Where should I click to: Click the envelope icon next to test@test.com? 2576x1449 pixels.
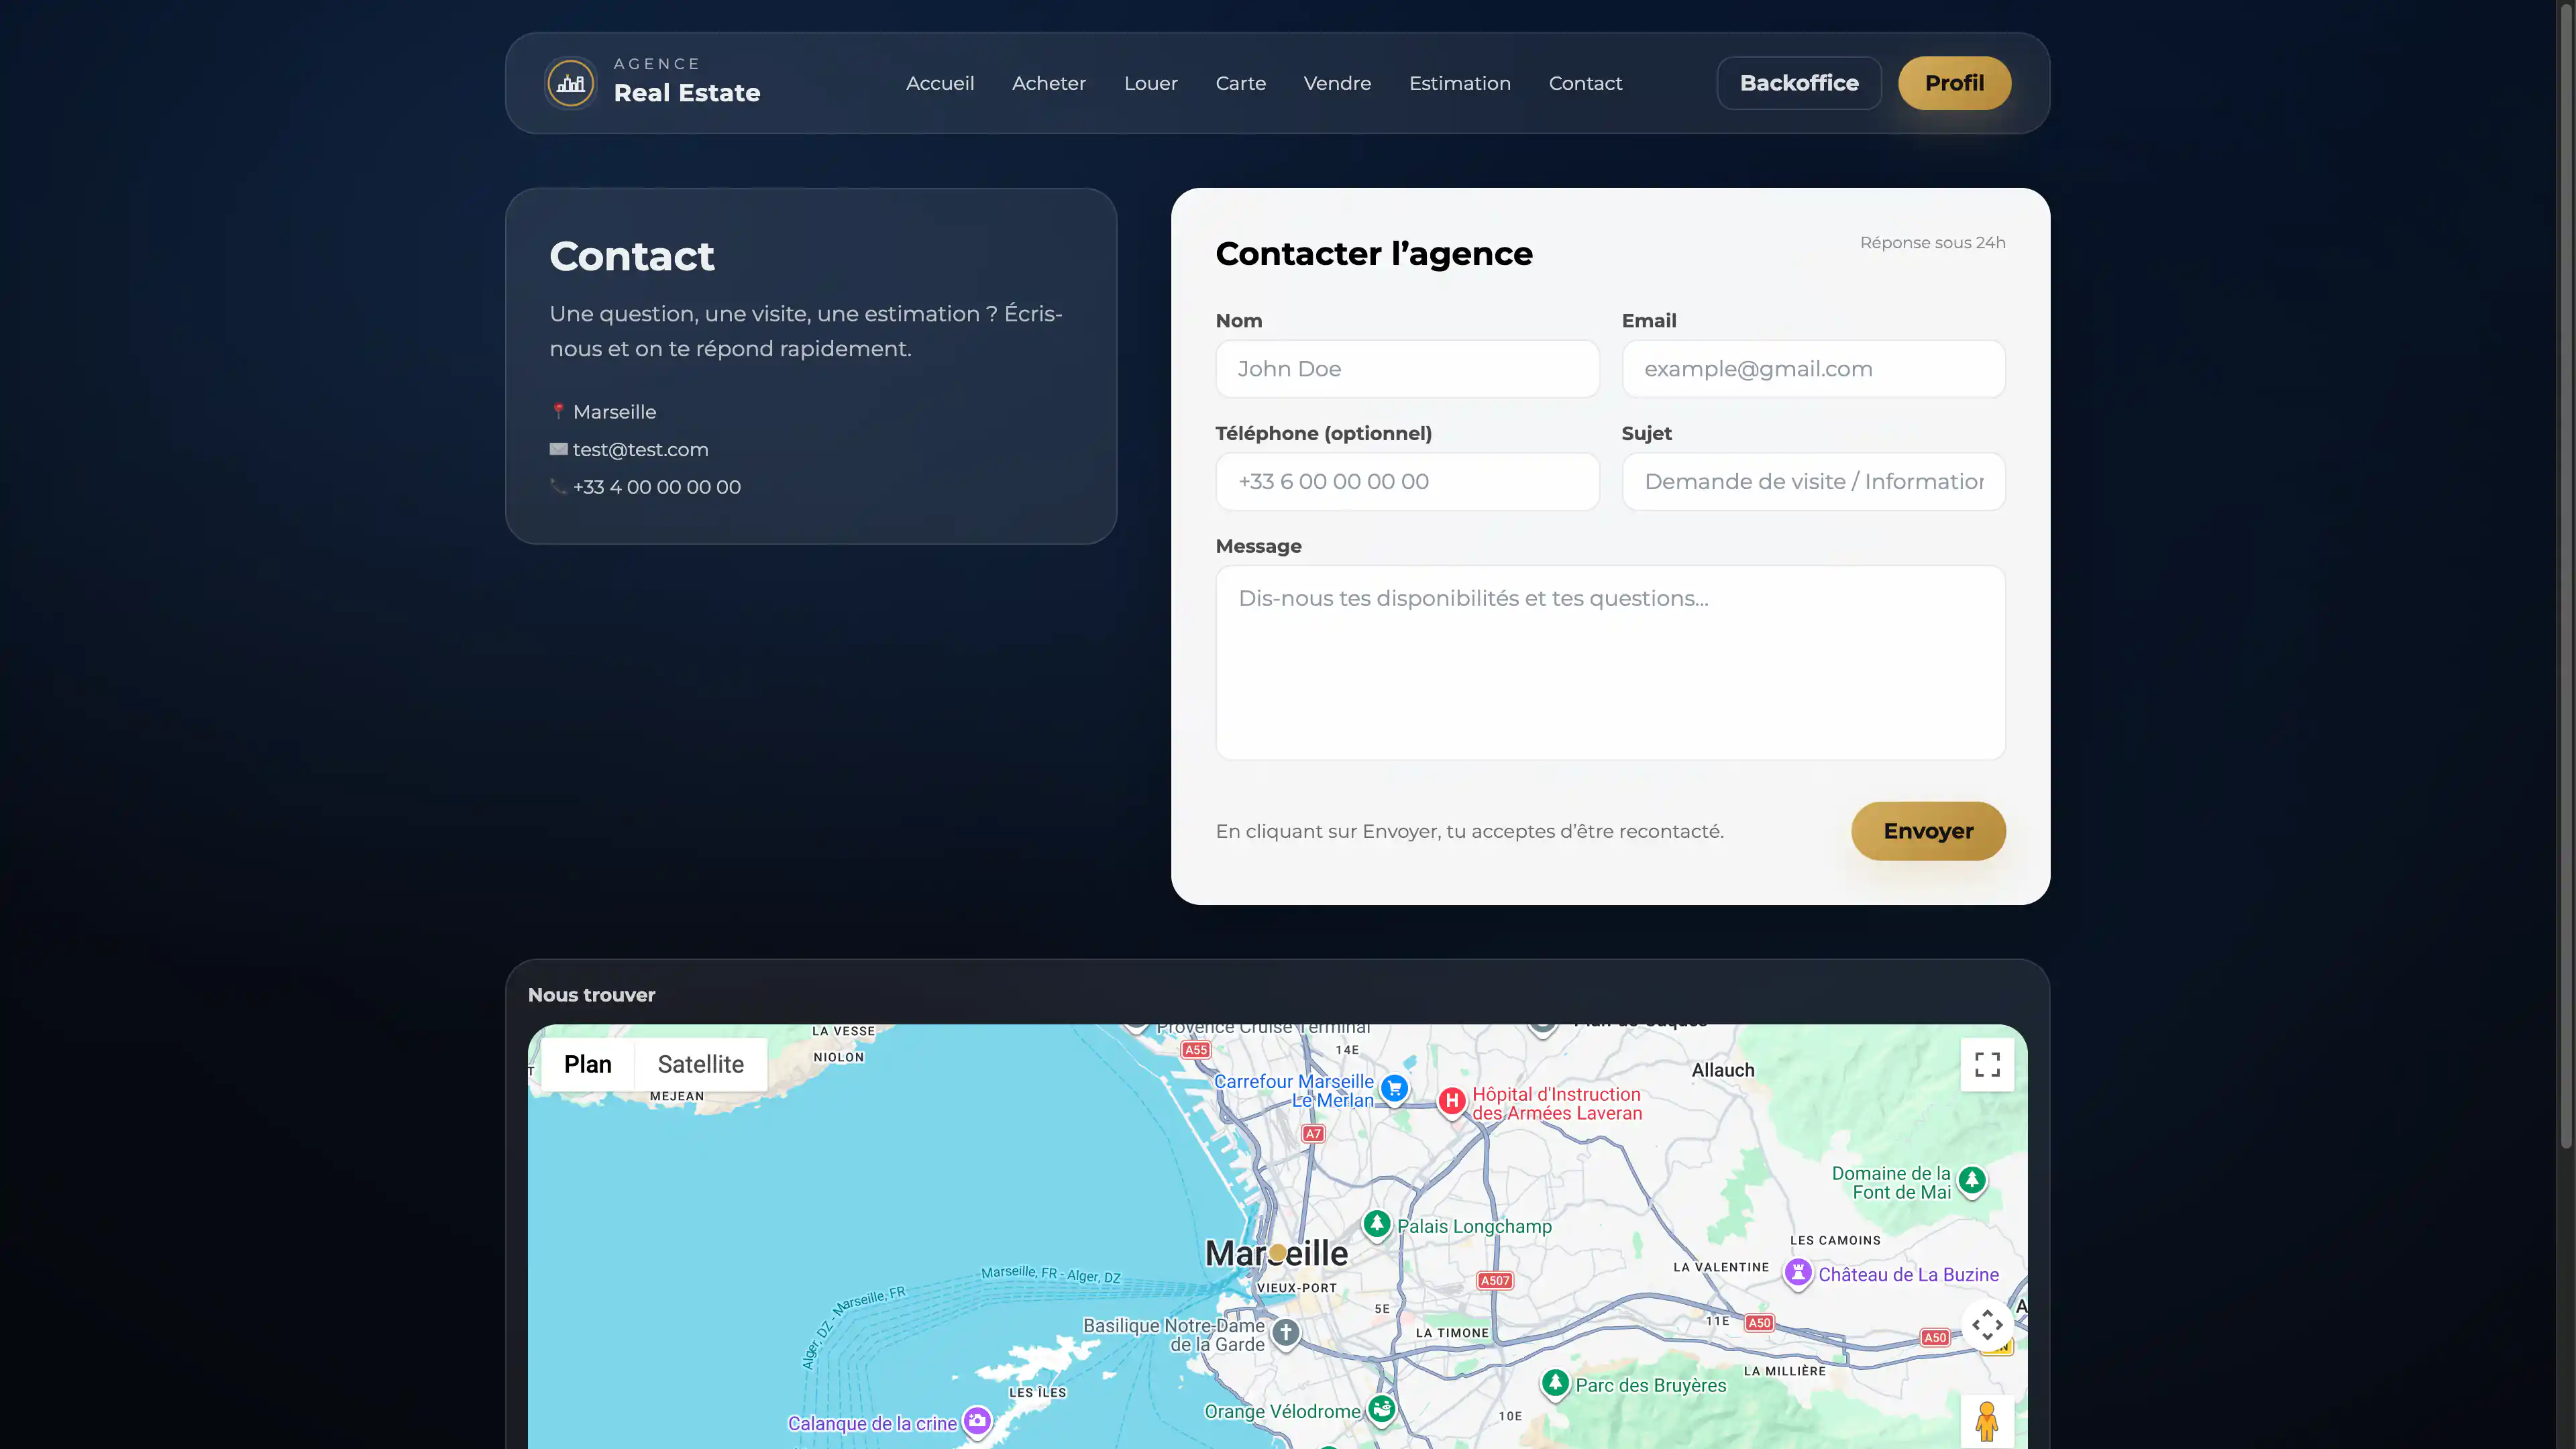point(558,449)
